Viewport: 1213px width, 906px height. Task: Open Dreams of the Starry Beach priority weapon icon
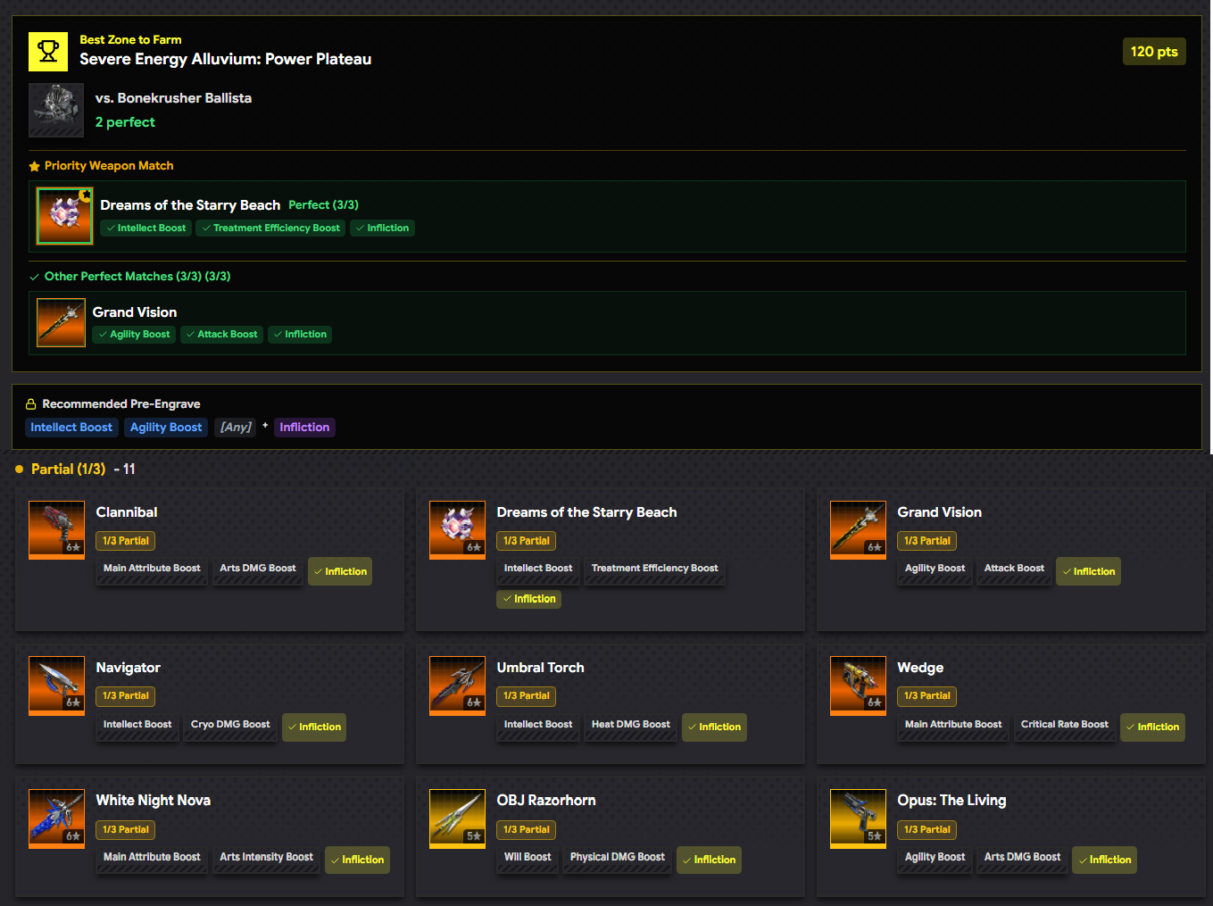coord(64,215)
